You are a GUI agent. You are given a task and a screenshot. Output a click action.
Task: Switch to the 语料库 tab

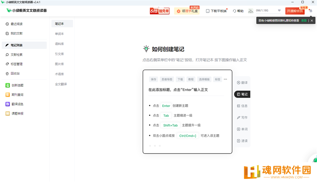pos(59,44)
